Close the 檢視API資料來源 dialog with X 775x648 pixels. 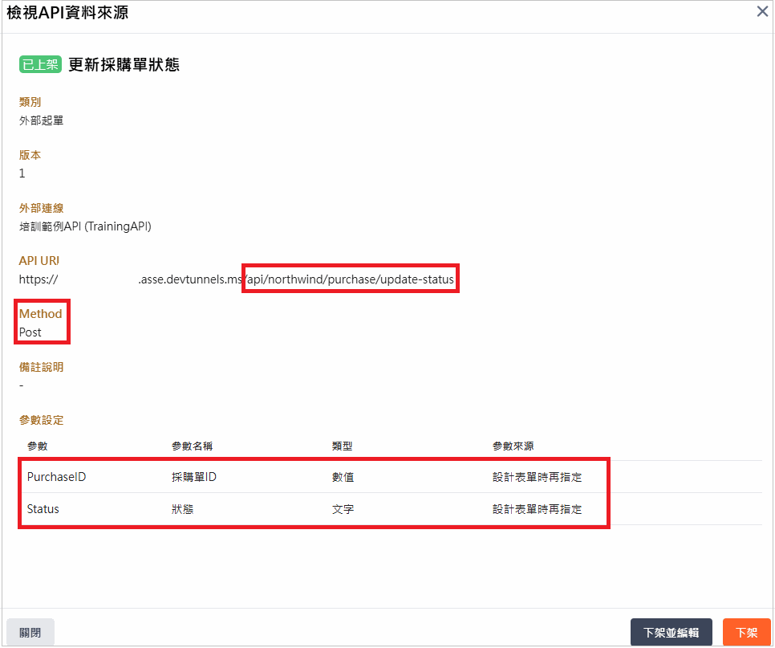click(762, 11)
